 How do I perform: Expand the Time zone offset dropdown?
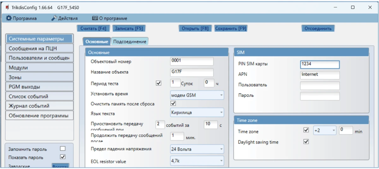[x=324, y=130]
